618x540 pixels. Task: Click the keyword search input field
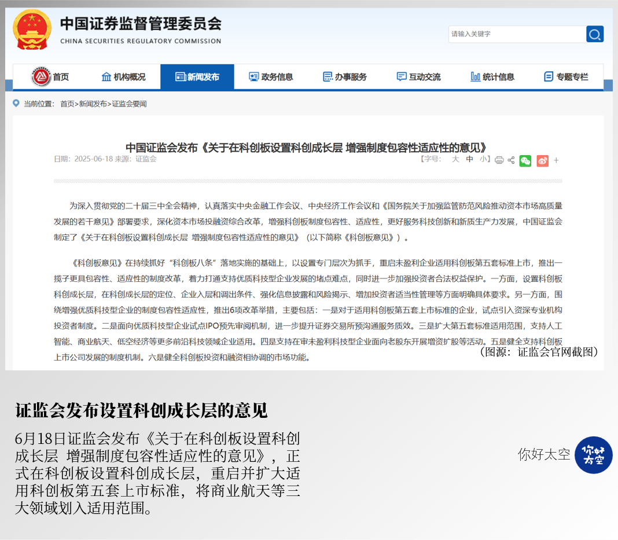[x=516, y=34]
